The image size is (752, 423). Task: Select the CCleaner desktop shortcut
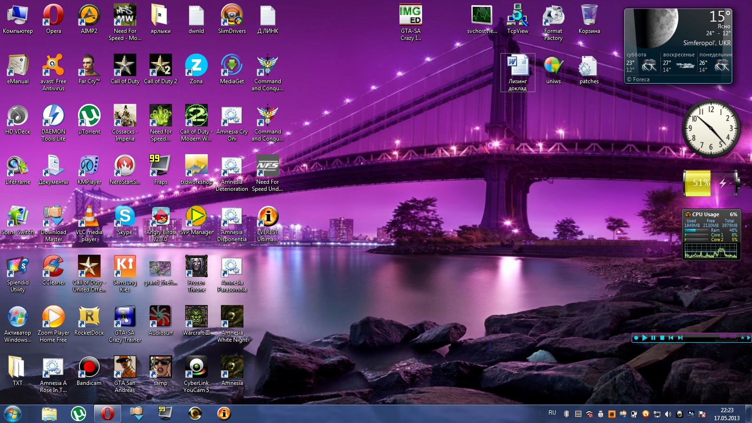pos(53,271)
